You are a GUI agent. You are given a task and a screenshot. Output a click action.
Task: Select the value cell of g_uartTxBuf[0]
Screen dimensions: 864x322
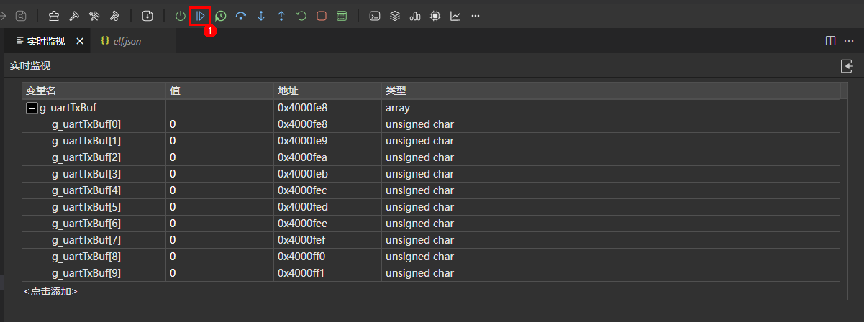[x=219, y=124]
